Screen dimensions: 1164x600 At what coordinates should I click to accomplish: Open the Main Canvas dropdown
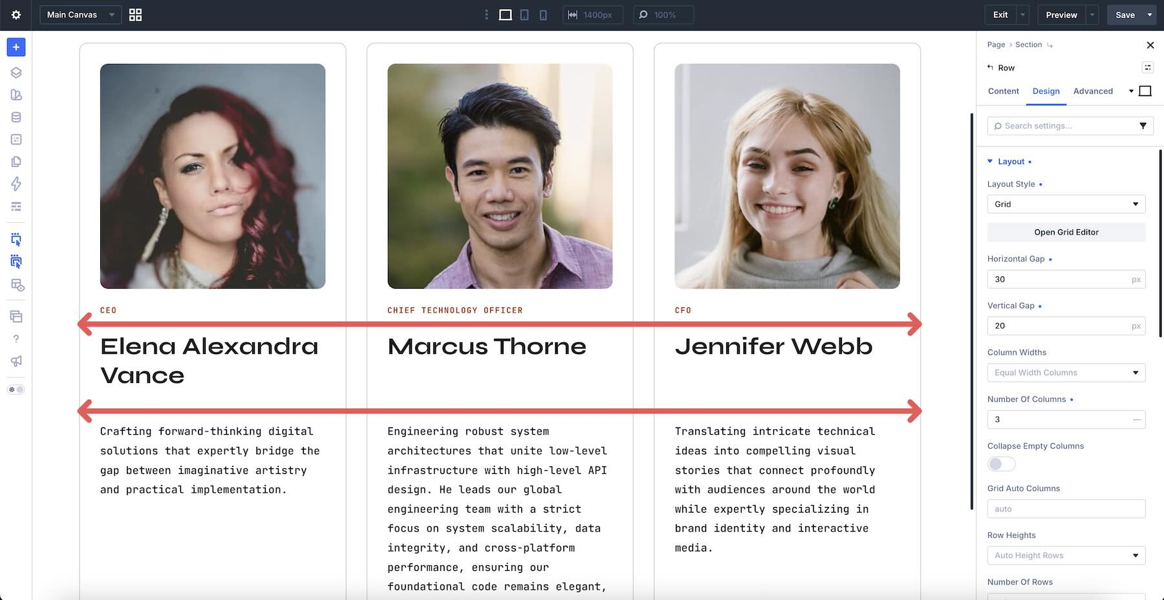(x=81, y=15)
